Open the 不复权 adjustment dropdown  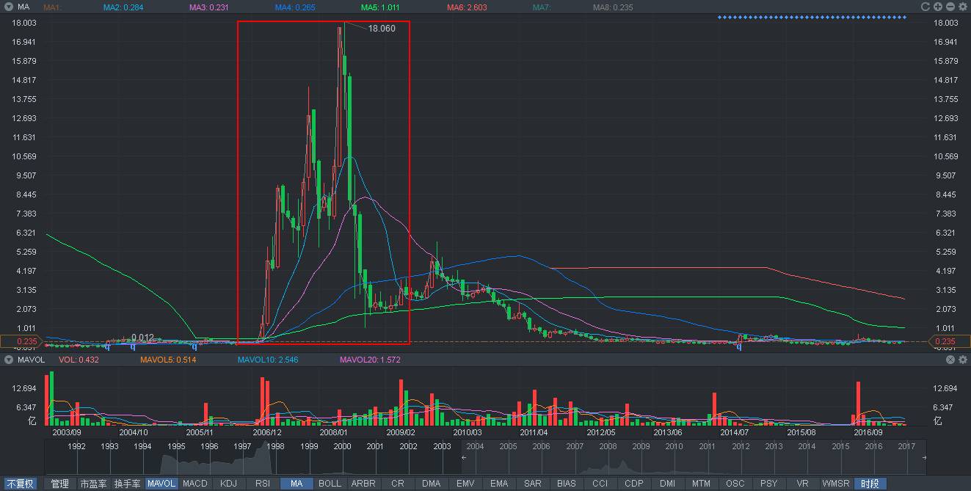[x=21, y=484]
